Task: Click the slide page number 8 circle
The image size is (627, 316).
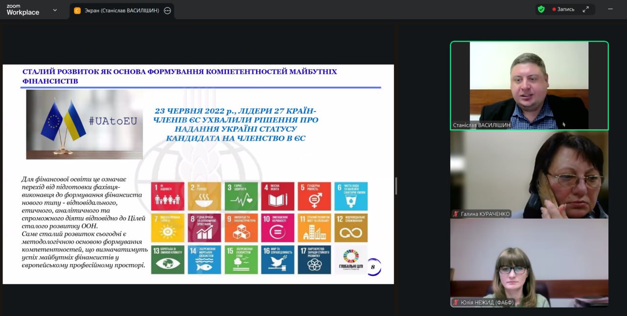Action: pos(373,267)
